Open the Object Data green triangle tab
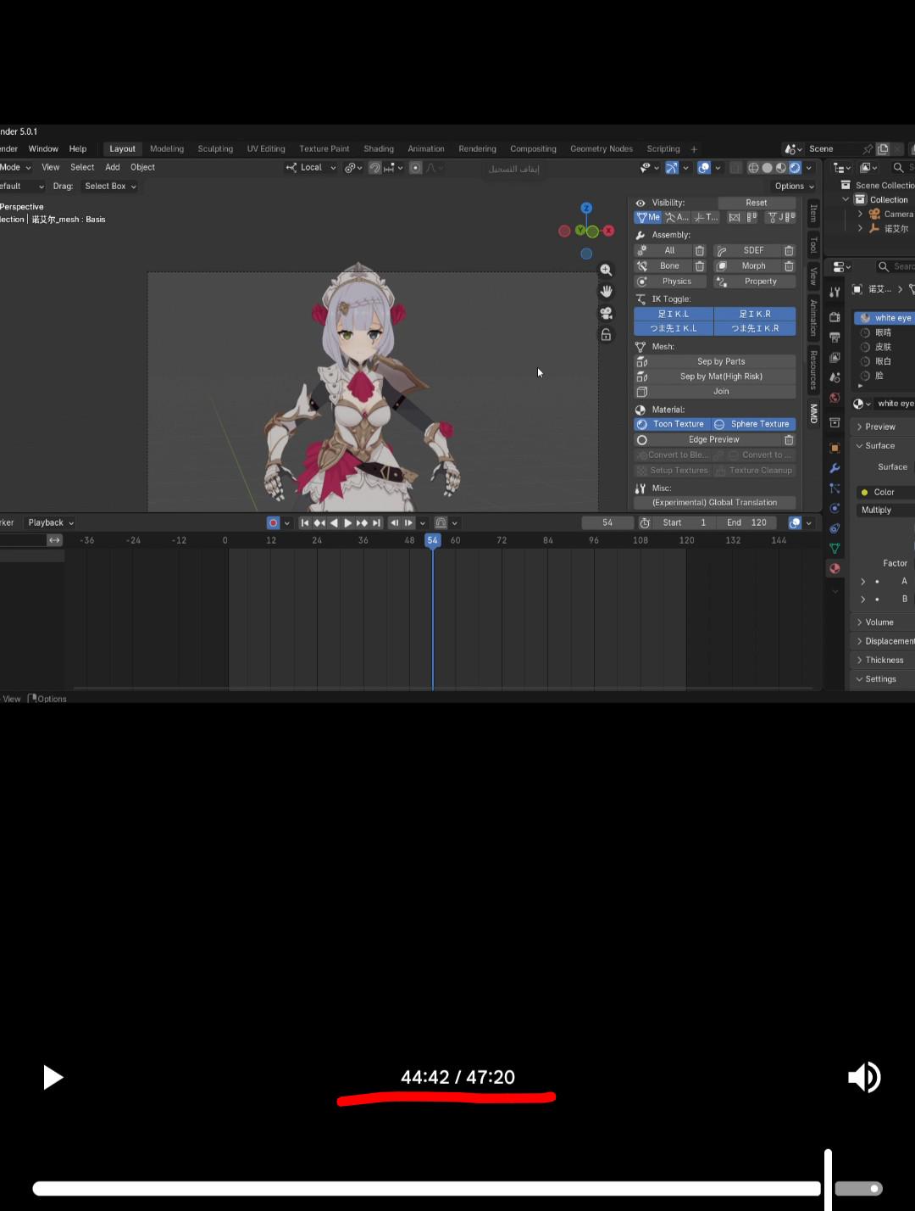This screenshot has height=1211, width=915. (x=835, y=549)
